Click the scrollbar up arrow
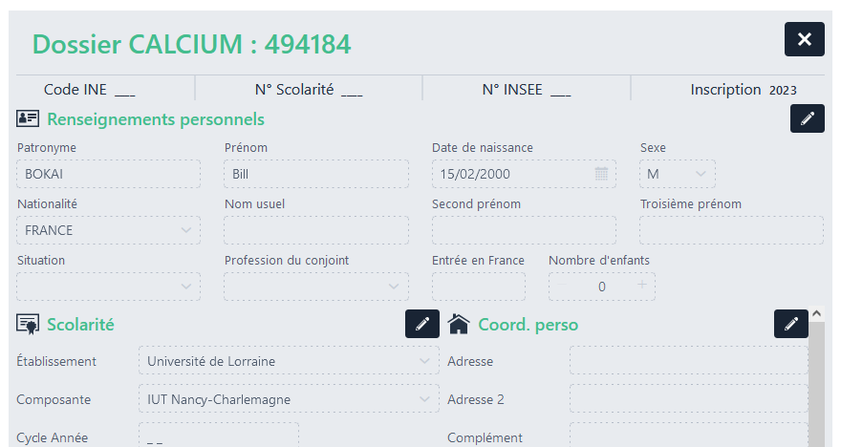841x447 pixels. (x=814, y=313)
